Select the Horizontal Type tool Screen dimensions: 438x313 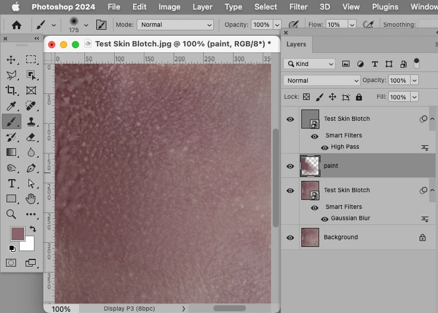coord(11,183)
